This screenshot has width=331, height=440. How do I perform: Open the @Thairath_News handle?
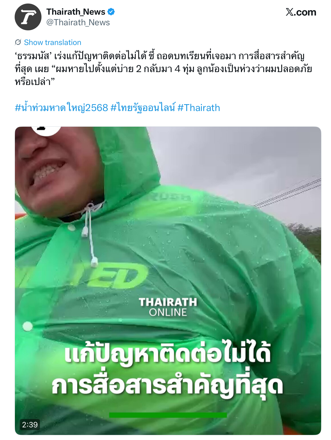tap(78, 23)
